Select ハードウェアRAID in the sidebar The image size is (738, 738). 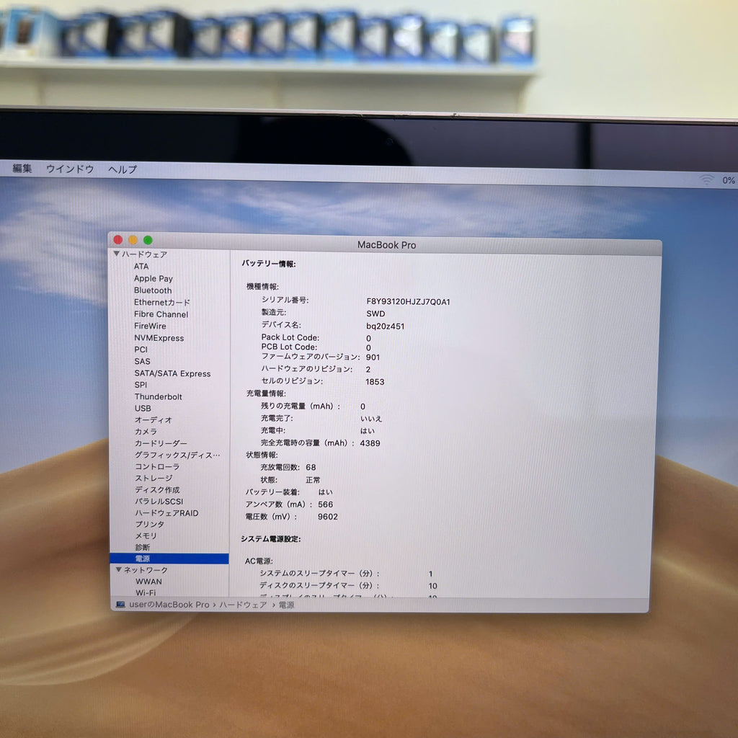coord(166,512)
